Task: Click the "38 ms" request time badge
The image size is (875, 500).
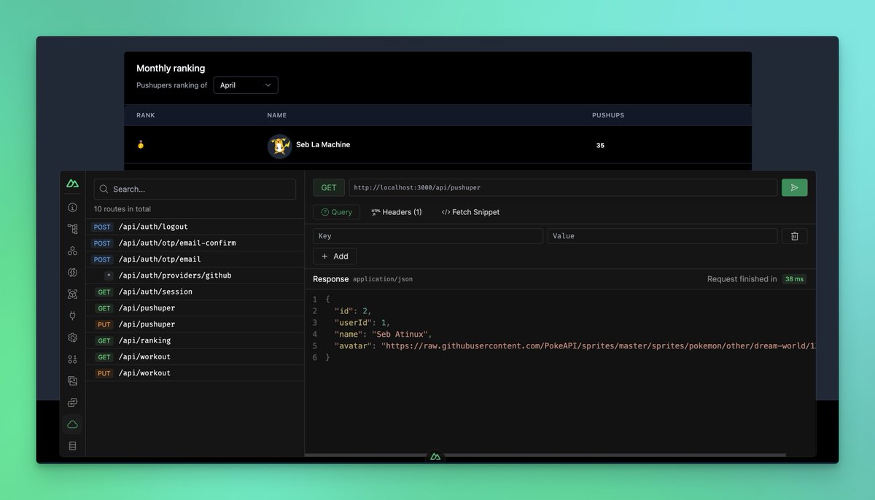Action: (x=794, y=279)
